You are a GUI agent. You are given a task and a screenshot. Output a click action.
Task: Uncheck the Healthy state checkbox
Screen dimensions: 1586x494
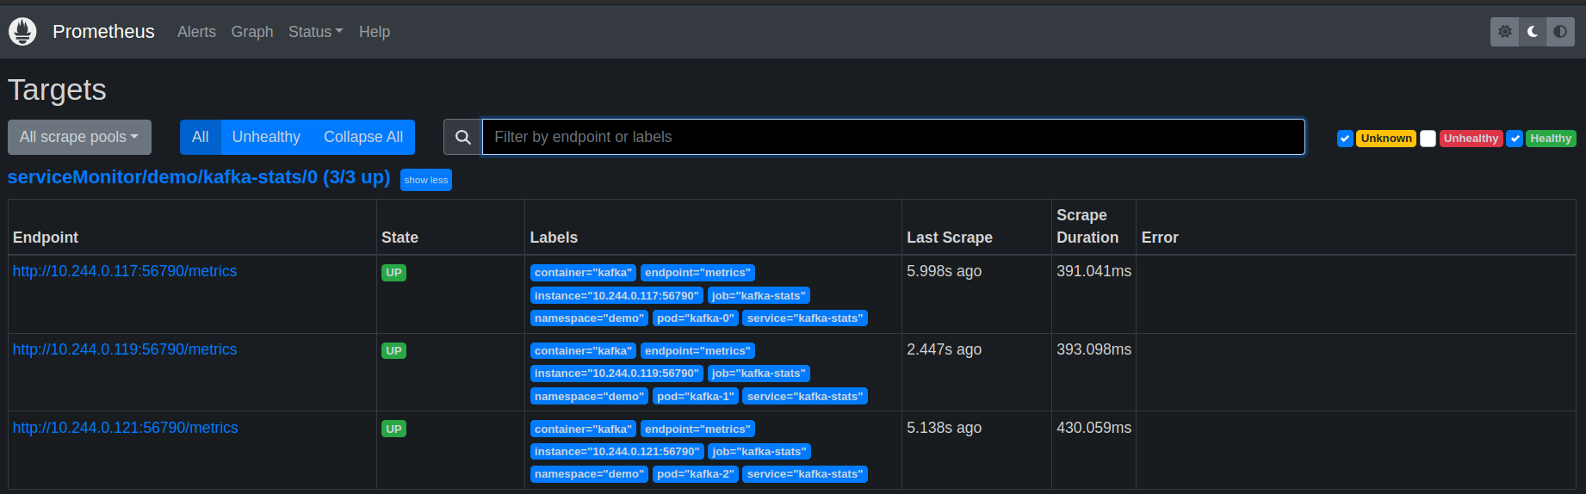click(1515, 139)
